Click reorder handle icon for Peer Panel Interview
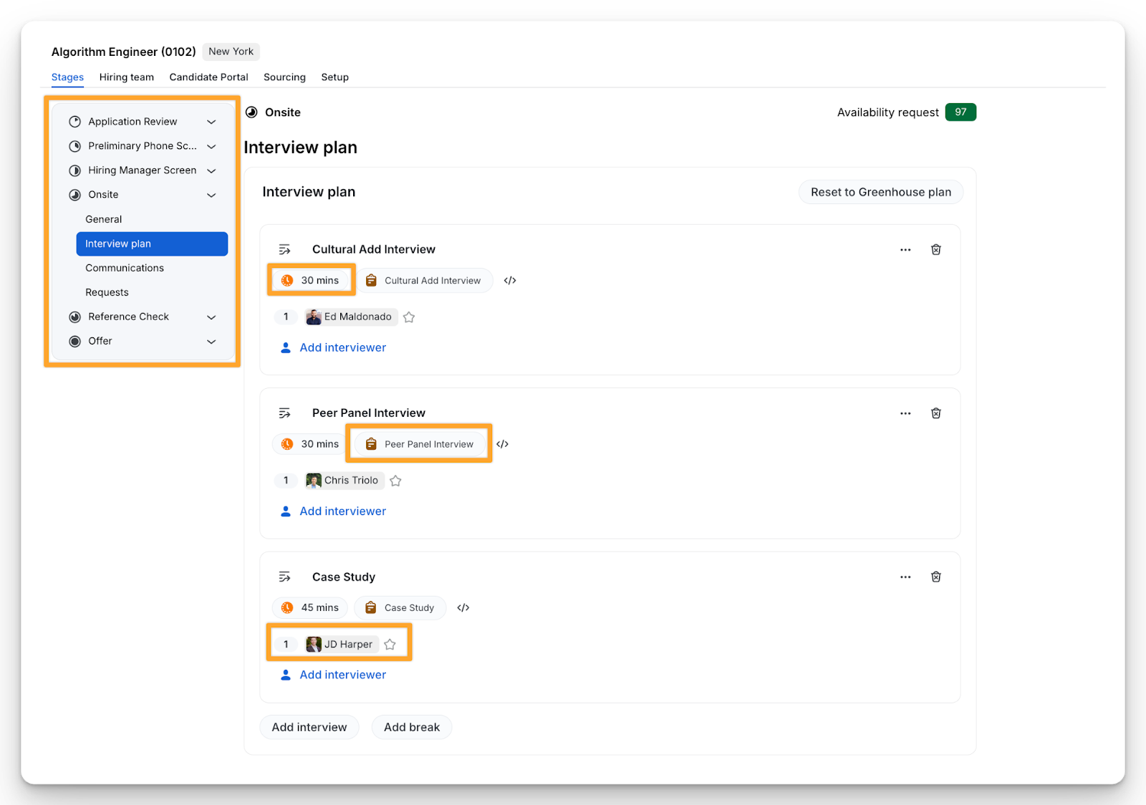This screenshot has height=805, width=1146. tap(284, 413)
